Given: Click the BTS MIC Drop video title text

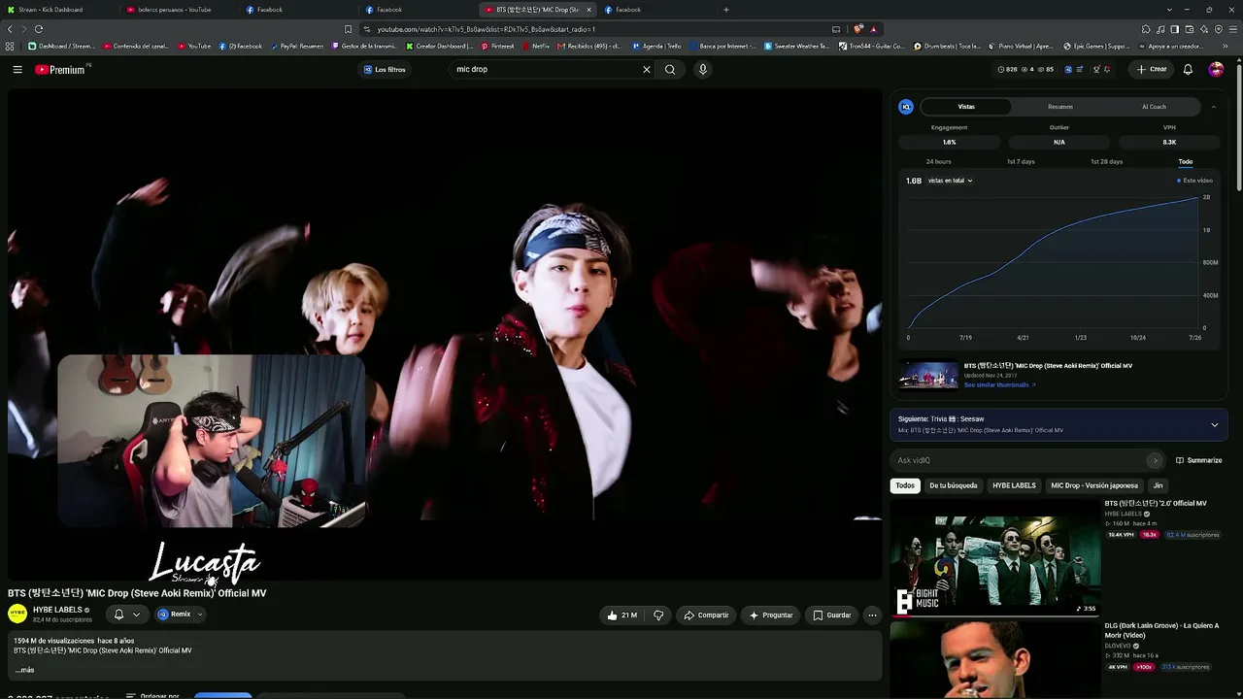Looking at the screenshot, I should (137, 593).
